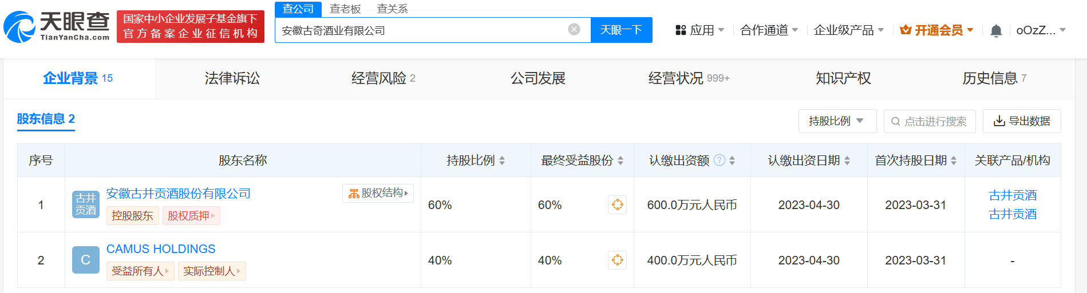This screenshot has width=1087, height=293.
Task: Sort by 持股比例 column
Action: 502,160
